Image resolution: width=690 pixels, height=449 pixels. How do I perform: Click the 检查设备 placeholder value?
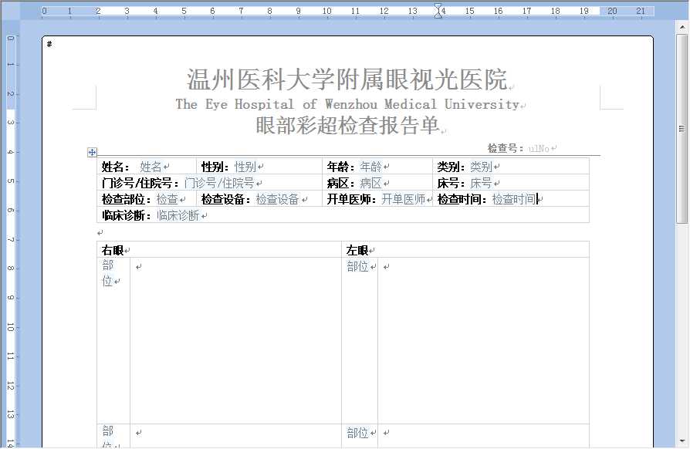pyautogui.click(x=278, y=199)
